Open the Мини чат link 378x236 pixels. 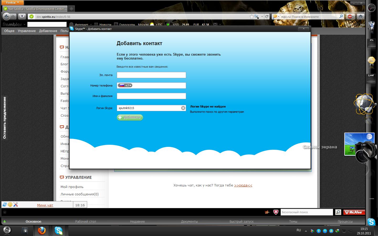pos(45,205)
